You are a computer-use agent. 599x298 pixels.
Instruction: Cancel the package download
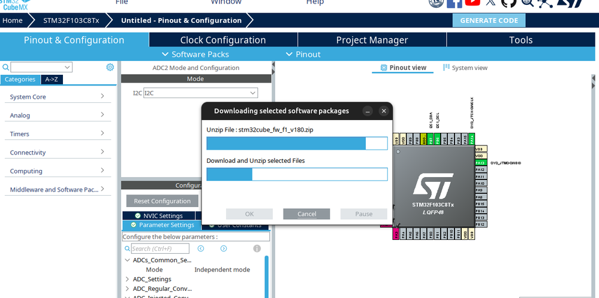[x=306, y=214]
